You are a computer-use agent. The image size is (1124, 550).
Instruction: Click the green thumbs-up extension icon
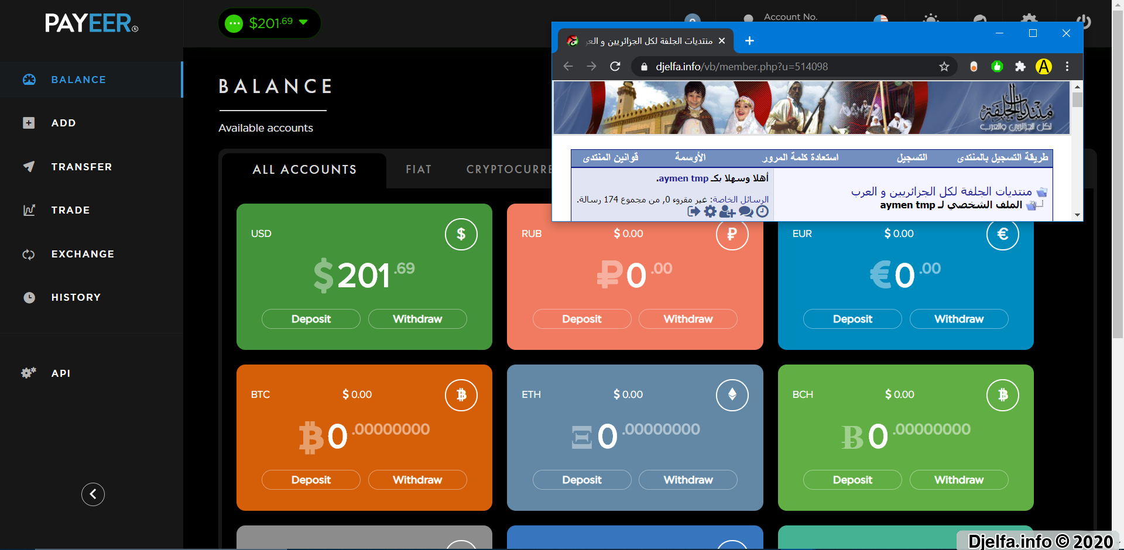tap(997, 67)
